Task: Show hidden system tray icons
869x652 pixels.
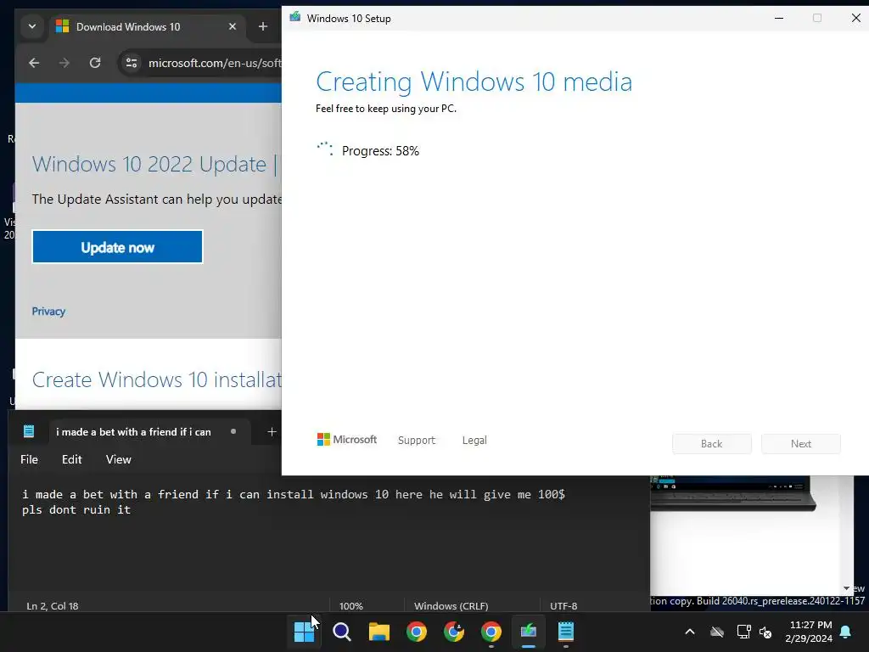Action: (689, 632)
